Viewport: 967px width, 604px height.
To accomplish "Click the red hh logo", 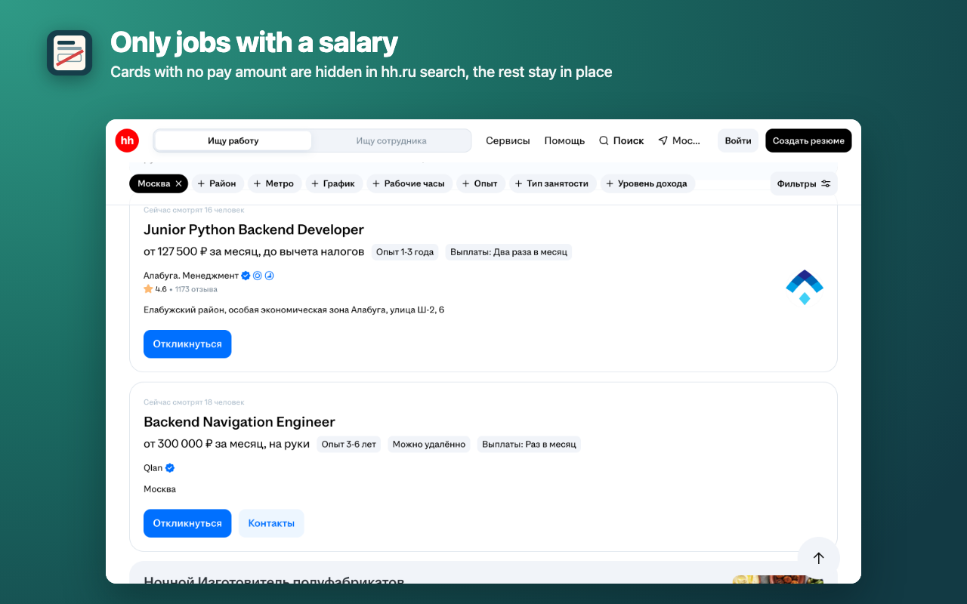I will click(127, 140).
